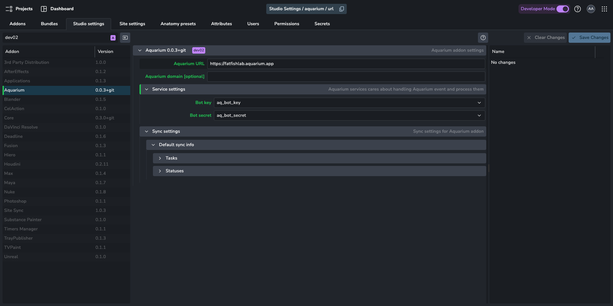Select Hiero addon row
This screenshot has height=306, width=613.
pyautogui.click(x=66, y=155)
